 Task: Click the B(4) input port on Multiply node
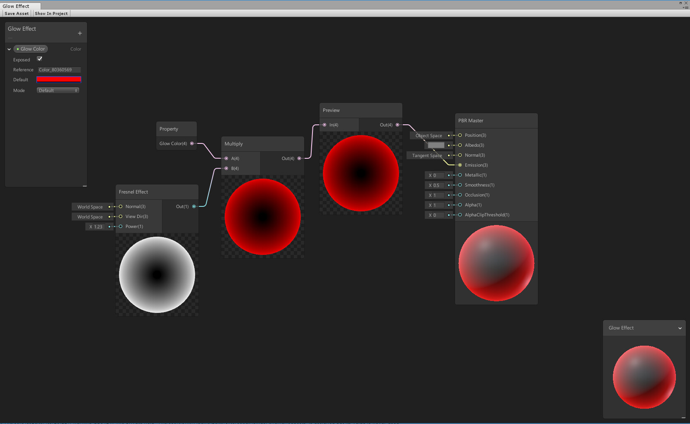(226, 168)
